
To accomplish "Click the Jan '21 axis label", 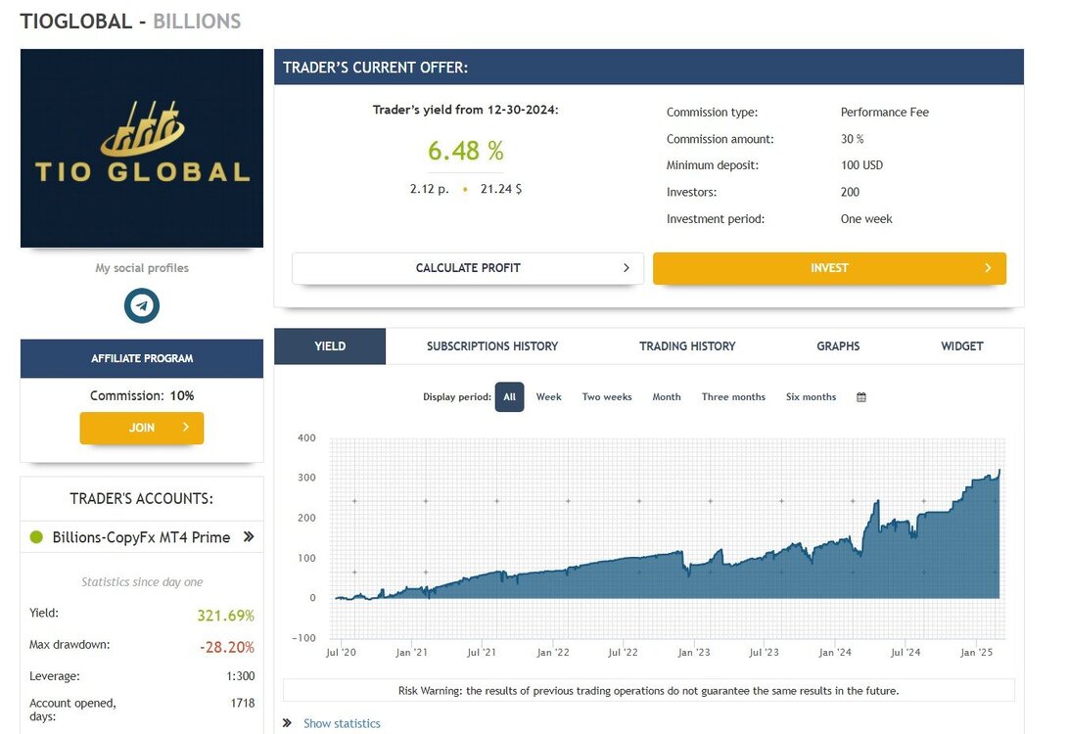I will coord(412,652).
